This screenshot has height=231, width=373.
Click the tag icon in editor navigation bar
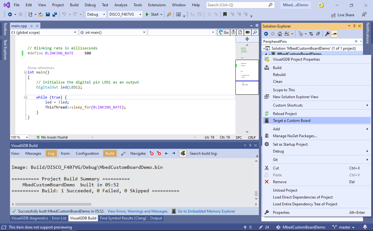247,33
